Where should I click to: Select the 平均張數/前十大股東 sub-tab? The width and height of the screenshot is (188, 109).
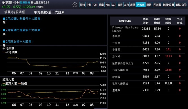[x=49, y=12]
